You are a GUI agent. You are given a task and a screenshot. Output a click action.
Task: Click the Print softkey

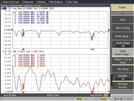point(123,20)
